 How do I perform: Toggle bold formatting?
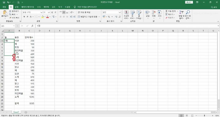tap(24, 17)
